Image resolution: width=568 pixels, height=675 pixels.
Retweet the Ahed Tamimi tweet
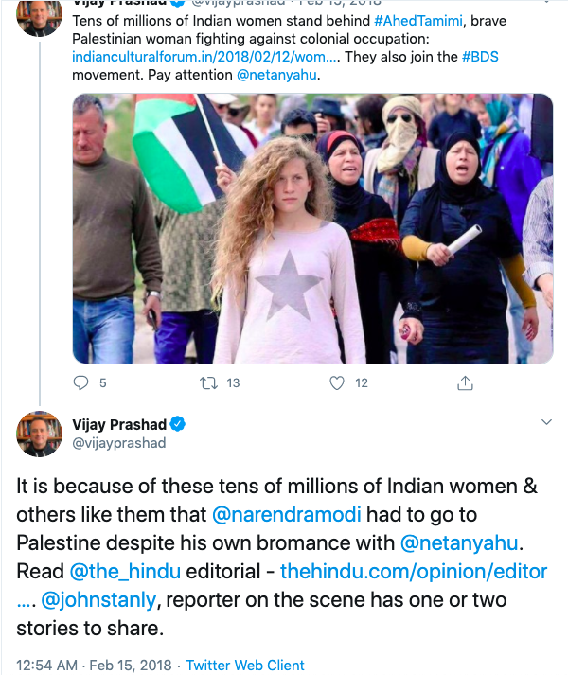[207, 383]
